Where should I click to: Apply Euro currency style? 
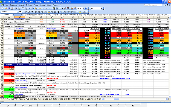[x=58, y=12]
